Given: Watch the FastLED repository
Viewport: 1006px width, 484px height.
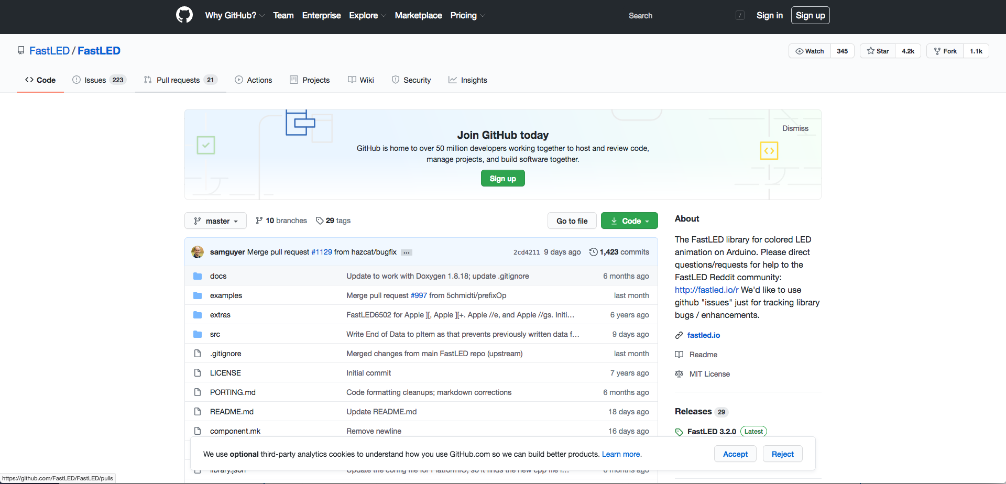Looking at the screenshot, I should tap(810, 51).
